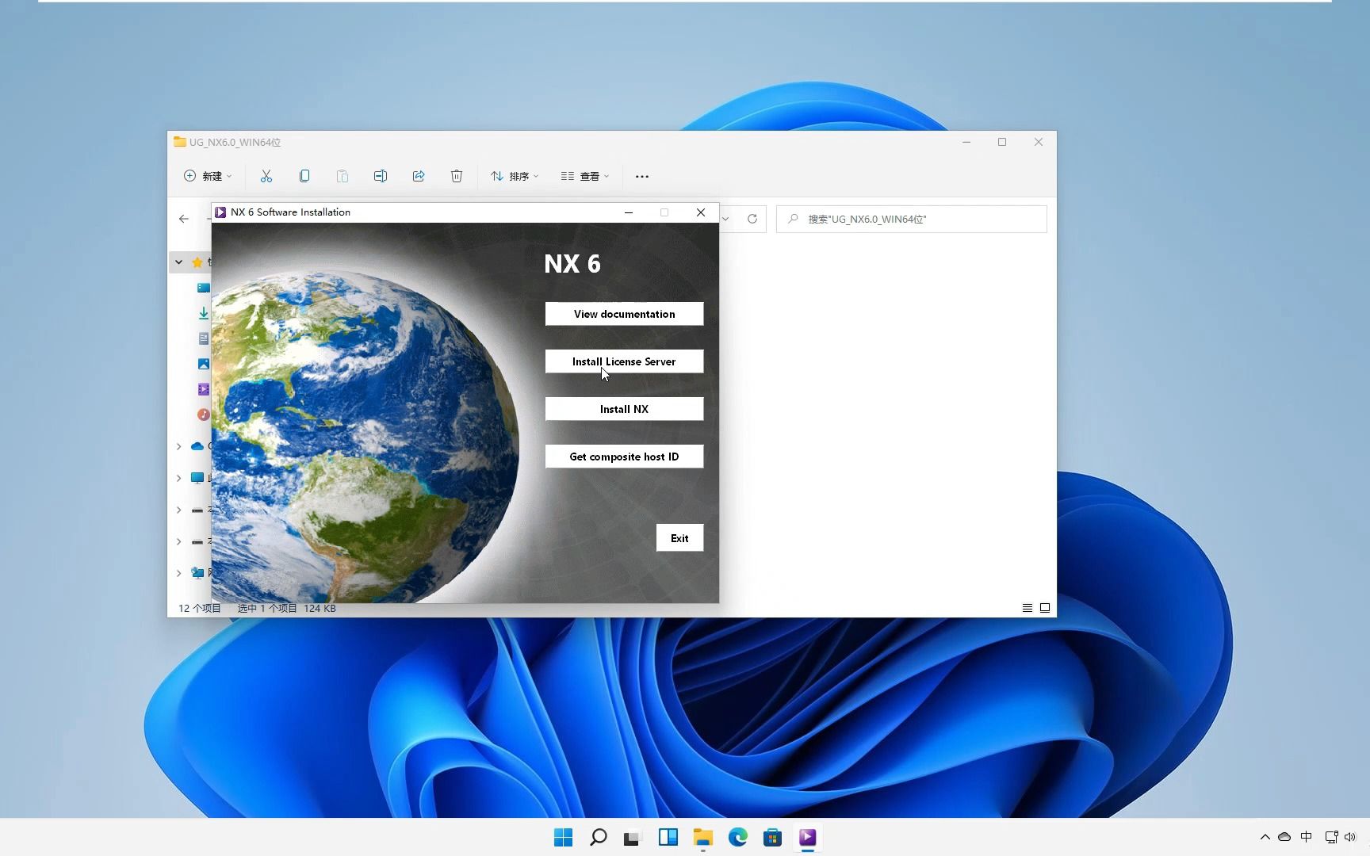Launch Microsoft Edge from taskbar
The height and width of the screenshot is (856, 1370).
coord(738,837)
